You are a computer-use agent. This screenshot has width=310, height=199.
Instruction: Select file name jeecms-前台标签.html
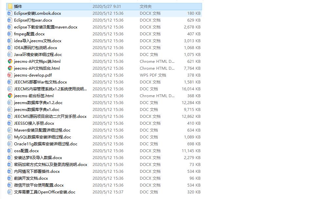(34, 96)
